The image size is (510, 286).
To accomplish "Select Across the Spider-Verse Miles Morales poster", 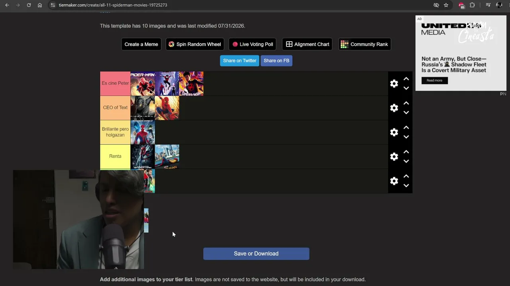I will (x=191, y=83).
